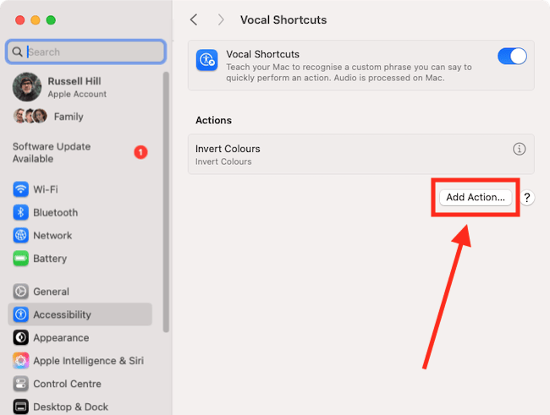550x415 pixels.
Task: Open Apple Intelligence & Siri icon
Action: tap(21, 361)
